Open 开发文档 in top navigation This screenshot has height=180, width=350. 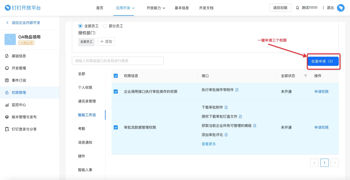(x=206, y=8)
